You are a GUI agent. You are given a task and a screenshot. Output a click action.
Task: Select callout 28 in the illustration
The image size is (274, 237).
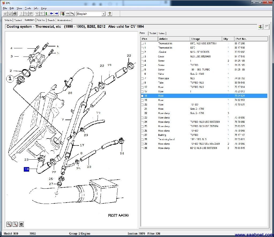tap(70, 93)
